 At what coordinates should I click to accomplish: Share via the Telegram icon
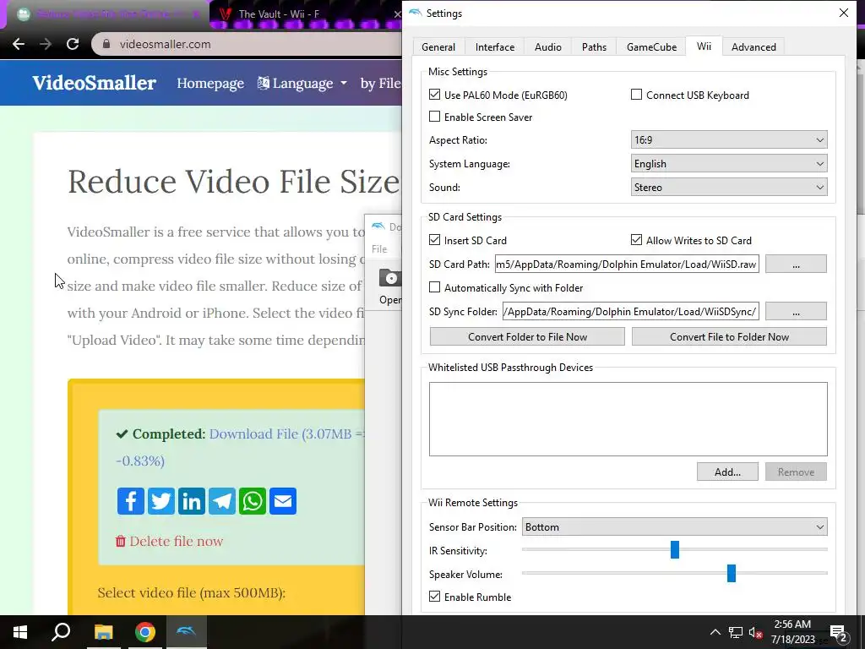222,501
